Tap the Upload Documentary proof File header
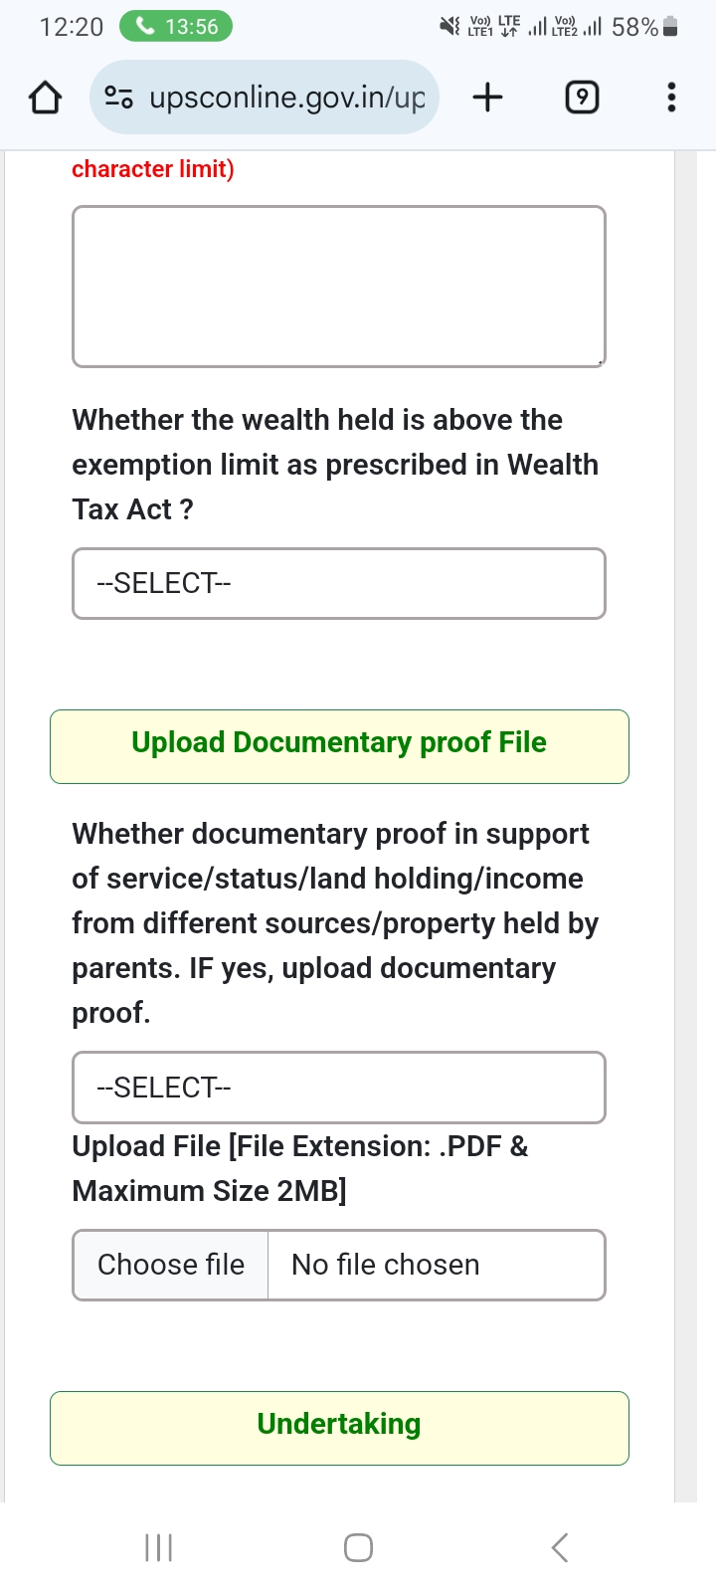Screen dimensions: 716x1592 (338, 745)
